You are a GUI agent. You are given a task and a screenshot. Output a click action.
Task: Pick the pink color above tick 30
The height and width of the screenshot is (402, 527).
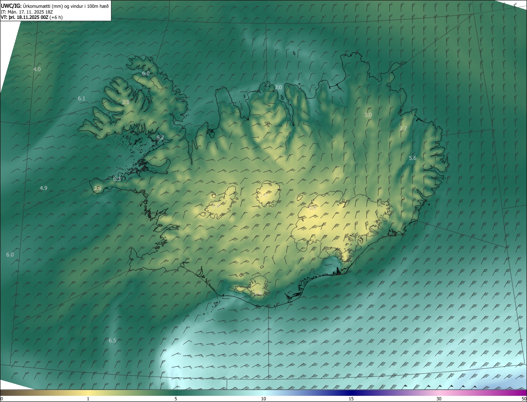[x=439, y=393]
